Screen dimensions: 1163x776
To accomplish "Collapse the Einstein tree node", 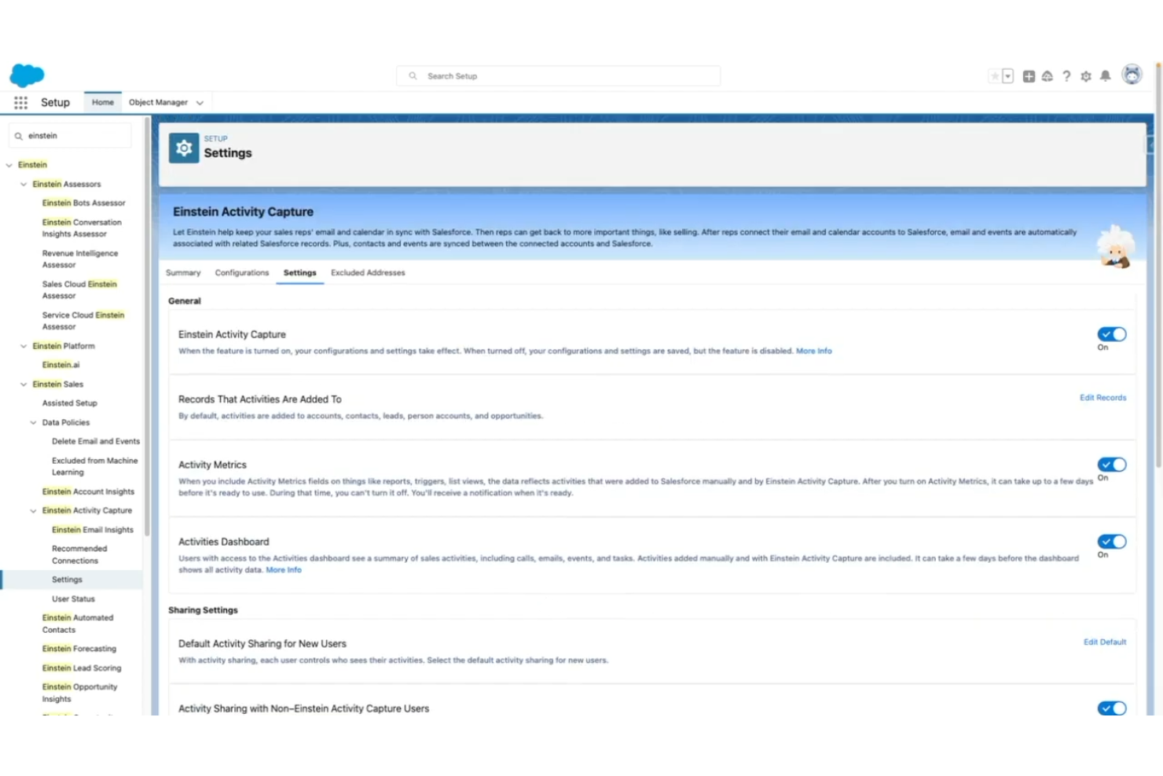I will click(x=9, y=165).
